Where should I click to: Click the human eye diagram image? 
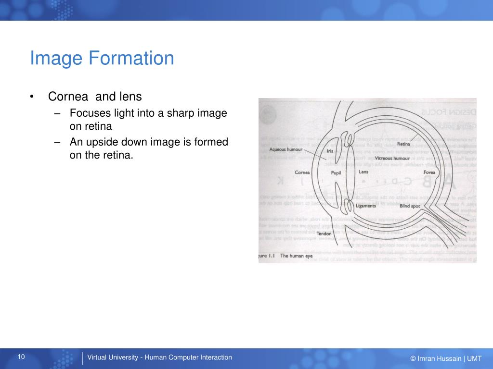pyautogui.click(x=367, y=181)
